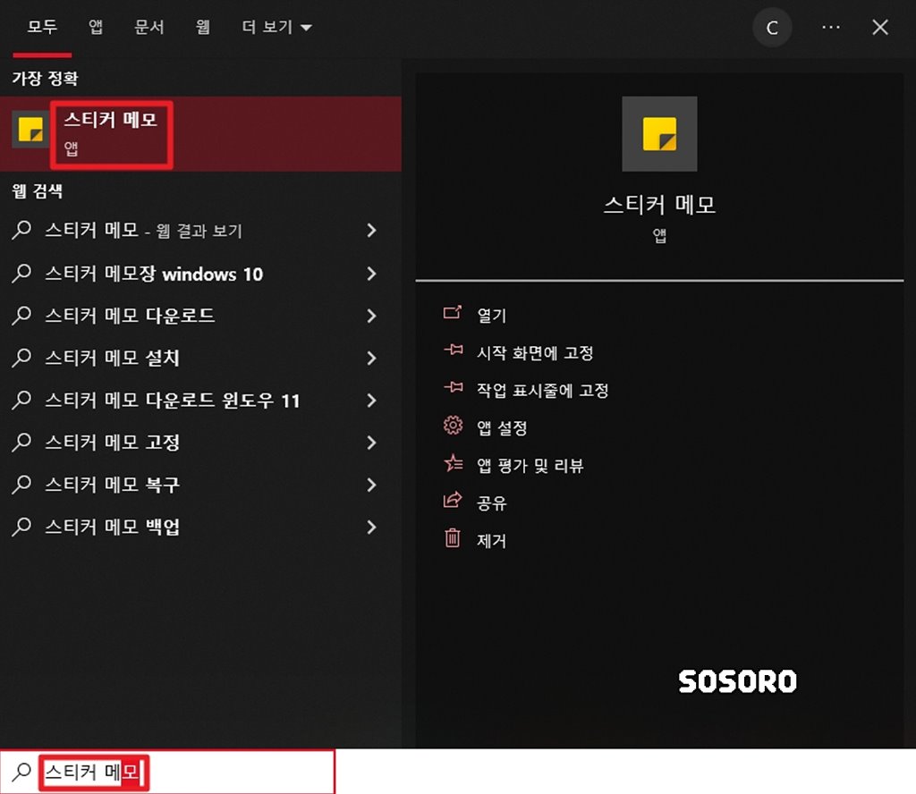Switch to the 앱 tab
Screen dimensions: 916x794
(x=95, y=27)
